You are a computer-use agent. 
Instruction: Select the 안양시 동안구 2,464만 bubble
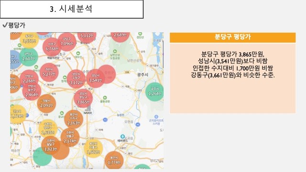pyautogui.click(x=32, y=91)
